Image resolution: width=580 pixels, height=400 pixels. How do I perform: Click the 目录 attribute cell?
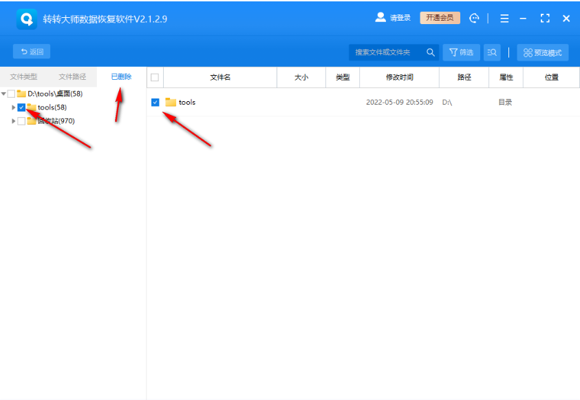pyautogui.click(x=505, y=102)
